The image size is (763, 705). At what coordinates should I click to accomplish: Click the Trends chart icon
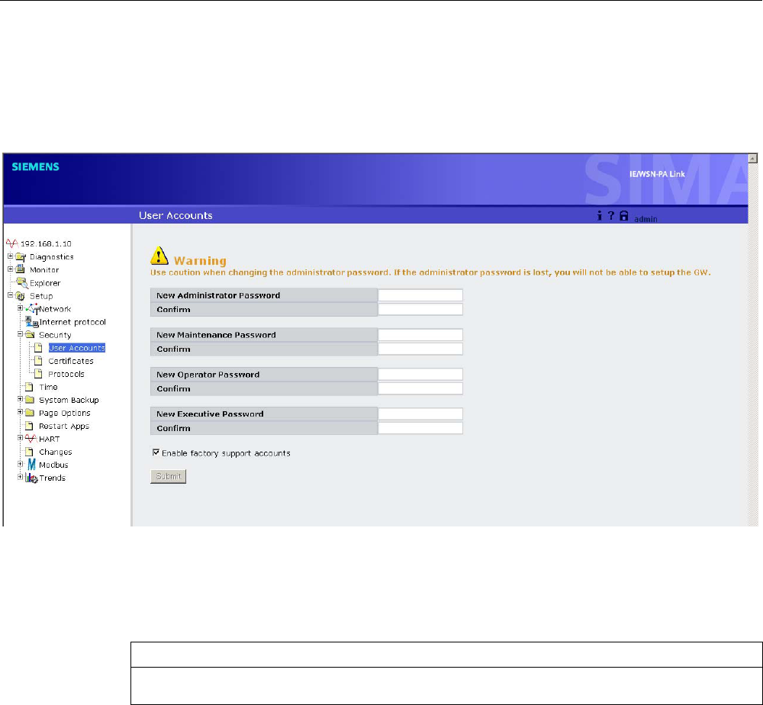point(31,478)
